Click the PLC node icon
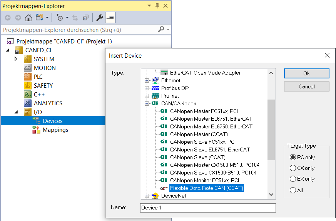The width and height of the screenshot is (336, 221). [27, 76]
